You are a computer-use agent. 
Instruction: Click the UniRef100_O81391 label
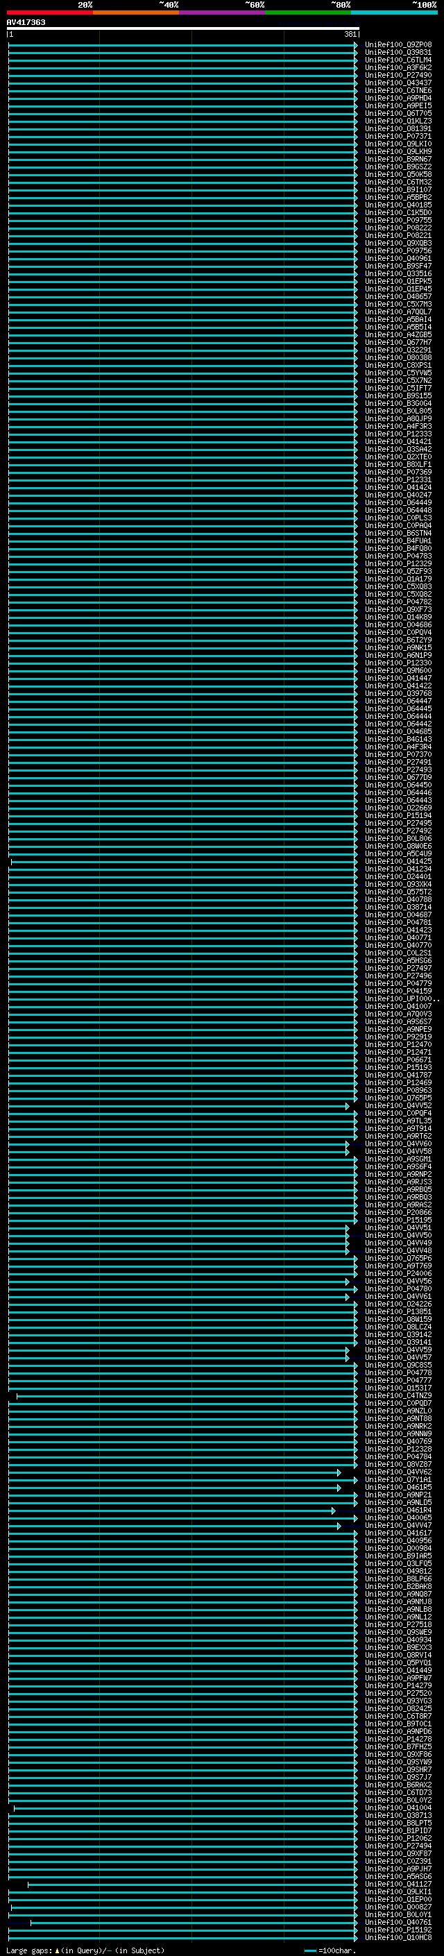[x=398, y=128]
